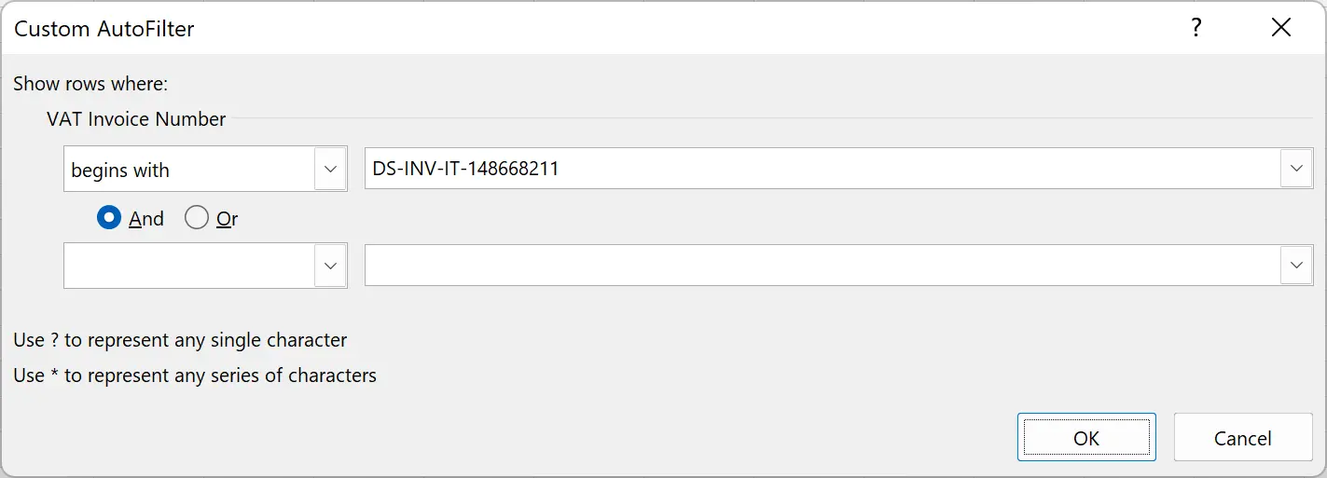Click the series of characters hint text
The height and width of the screenshot is (478, 1327).
click(195, 376)
